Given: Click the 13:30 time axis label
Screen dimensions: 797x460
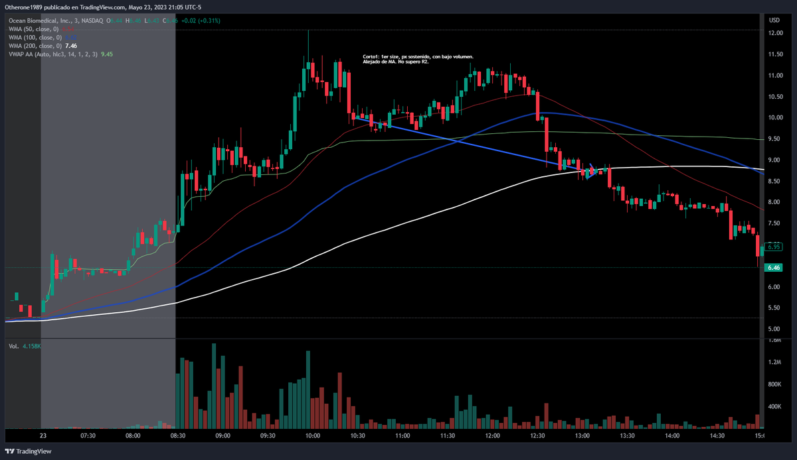Looking at the screenshot, I should (x=628, y=435).
